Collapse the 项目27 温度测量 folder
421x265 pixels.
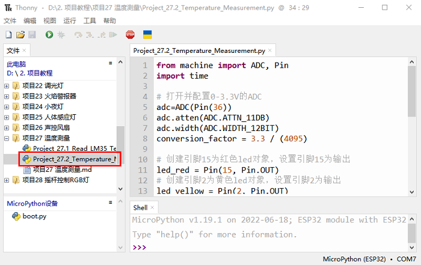tap(7, 138)
